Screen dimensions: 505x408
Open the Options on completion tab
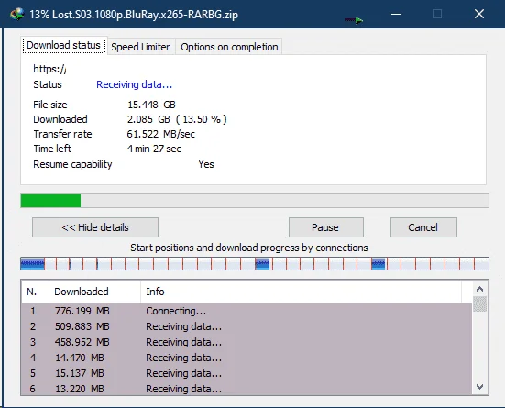point(229,47)
